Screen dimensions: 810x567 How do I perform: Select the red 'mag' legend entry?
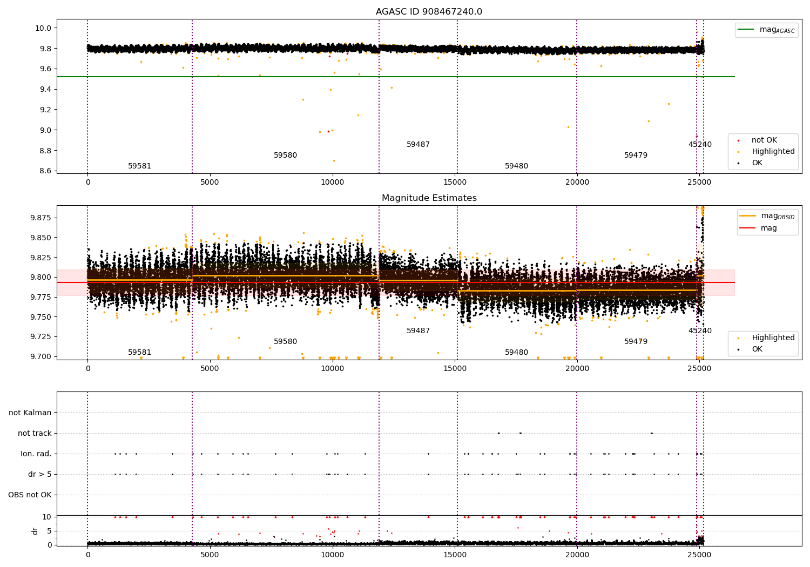click(x=759, y=228)
